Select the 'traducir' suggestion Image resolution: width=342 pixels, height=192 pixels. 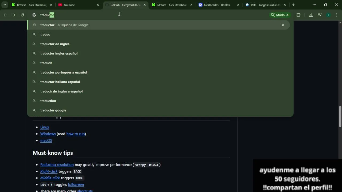[159, 63]
